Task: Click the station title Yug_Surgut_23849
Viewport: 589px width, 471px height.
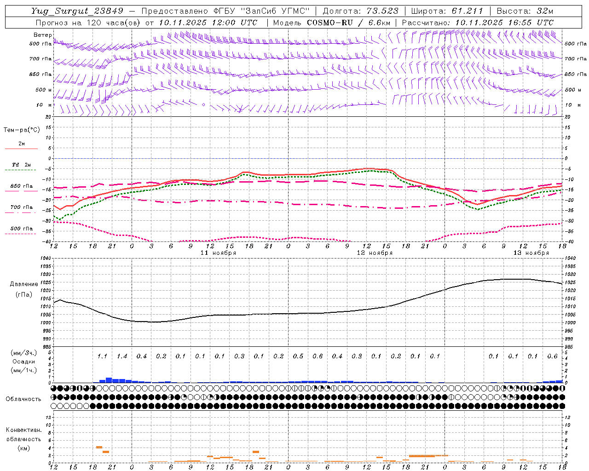Action: 77,11
